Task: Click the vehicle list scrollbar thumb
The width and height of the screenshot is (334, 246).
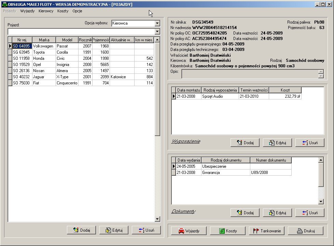Action: [157, 89]
